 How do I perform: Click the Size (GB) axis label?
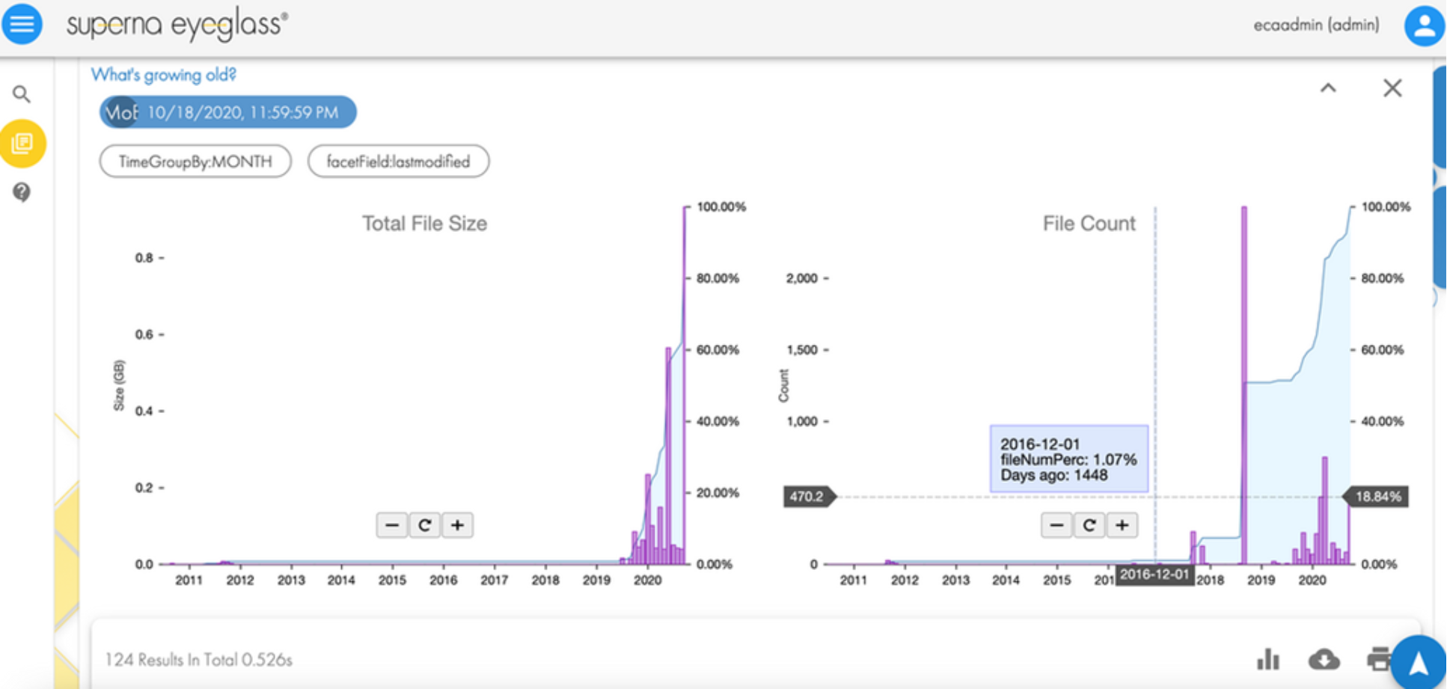point(119,385)
